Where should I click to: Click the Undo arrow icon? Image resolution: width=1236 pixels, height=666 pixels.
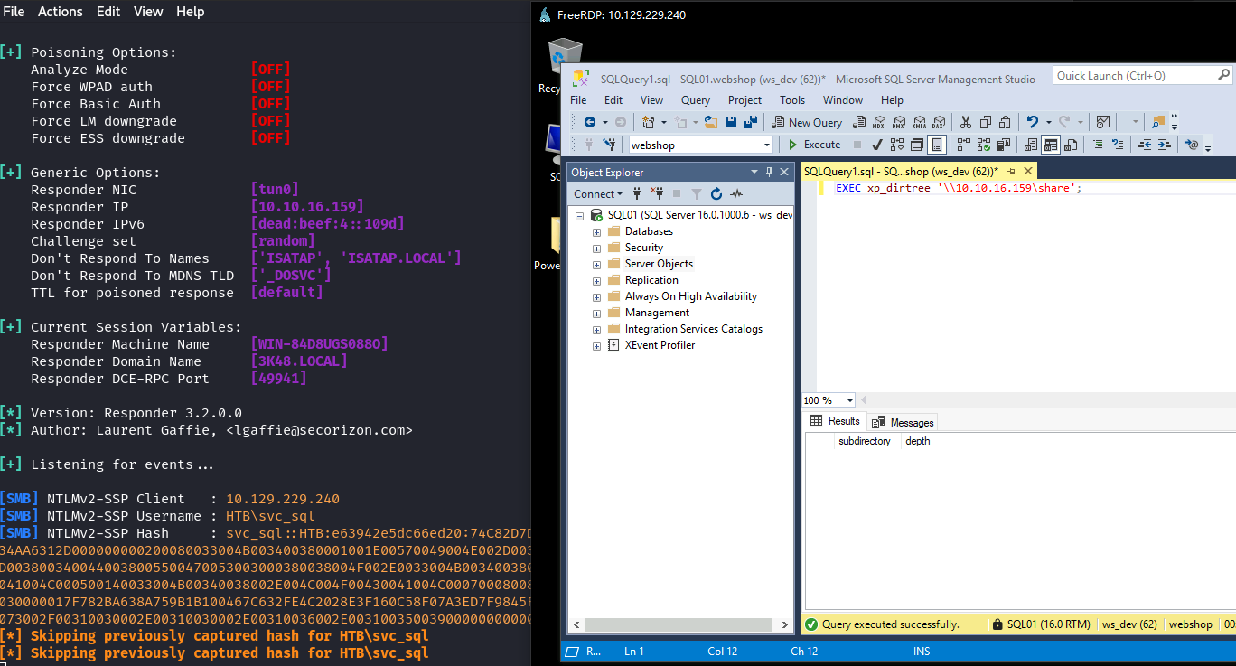pyautogui.click(x=1033, y=122)
